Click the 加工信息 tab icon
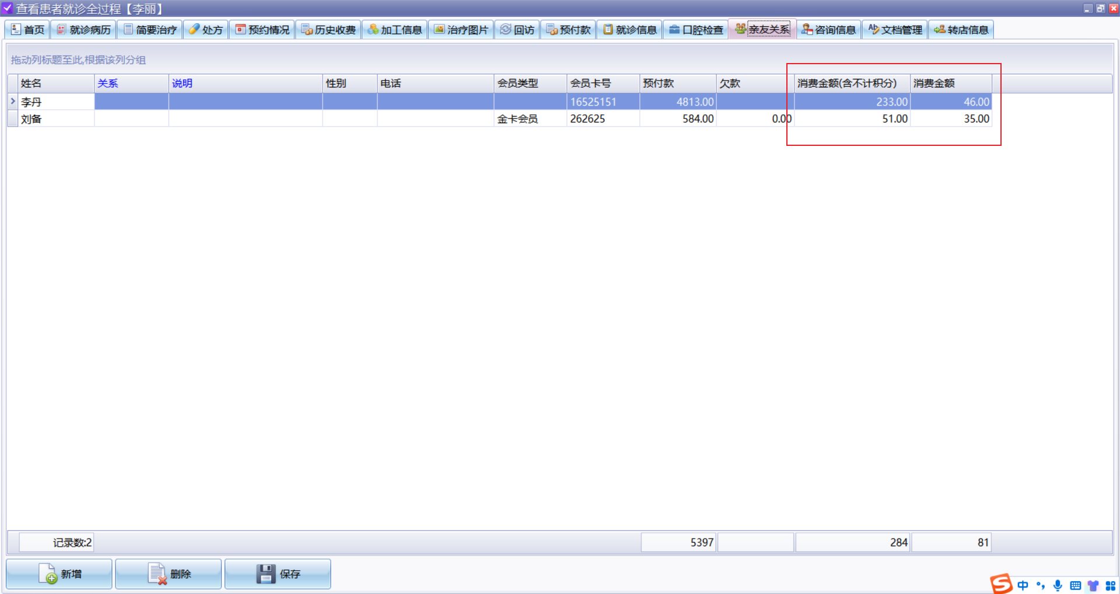Screen dimensions: 1120x594 [x=373, y=29]
